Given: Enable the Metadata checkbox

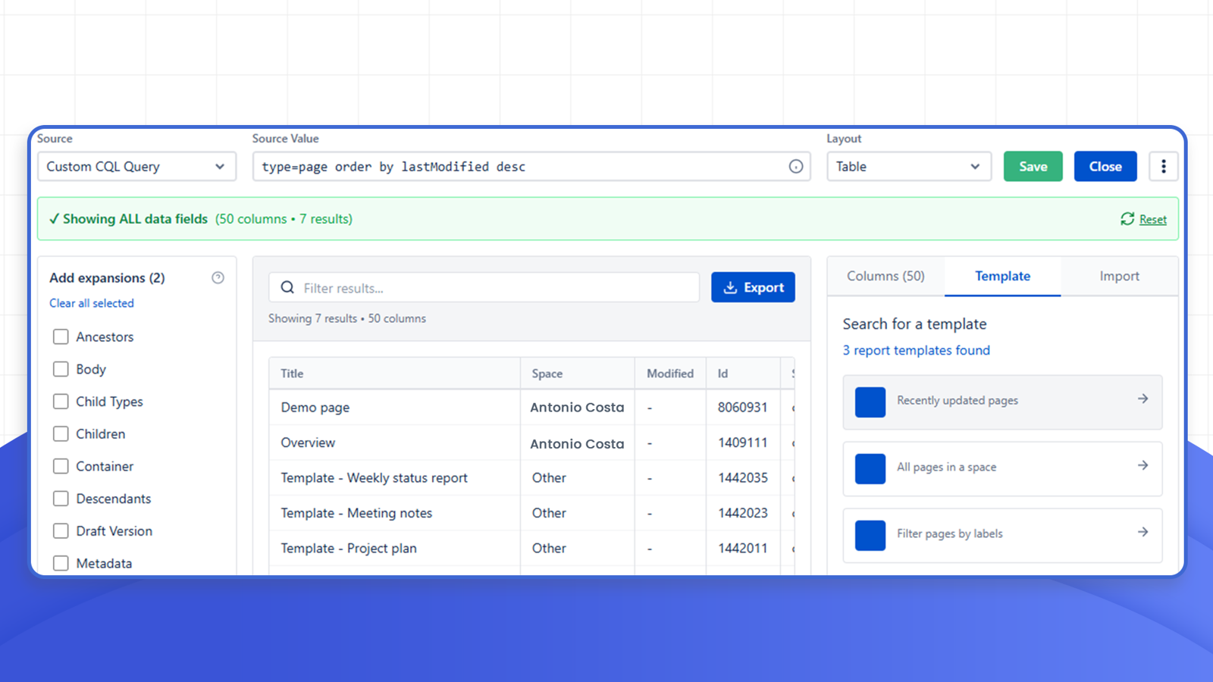Looking at the screenshot, I should pyautogui.click(x=61, y=563).
